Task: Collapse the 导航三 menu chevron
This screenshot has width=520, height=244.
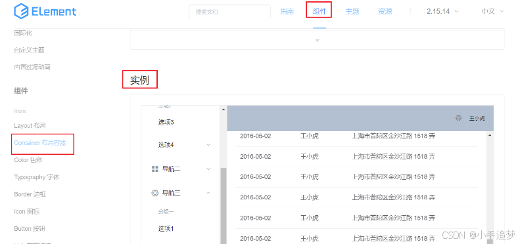Action: click(208, 193)
